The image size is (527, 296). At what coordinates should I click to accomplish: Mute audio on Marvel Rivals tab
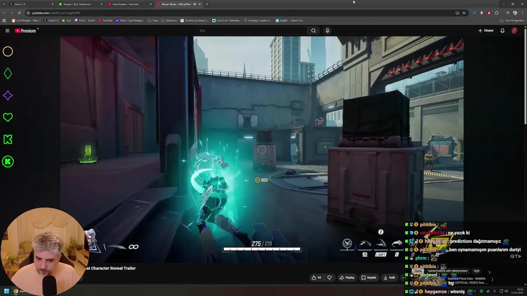click(195, 4)
